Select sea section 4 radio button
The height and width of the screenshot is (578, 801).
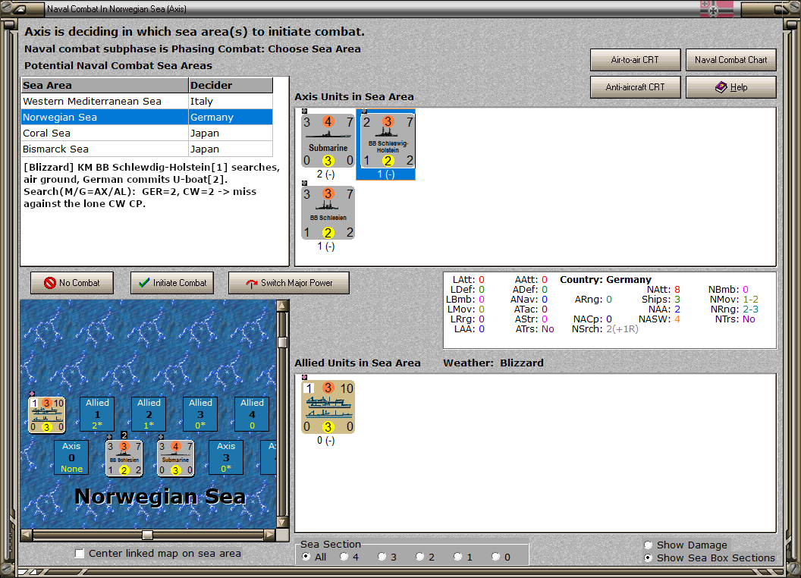[344, 557]
